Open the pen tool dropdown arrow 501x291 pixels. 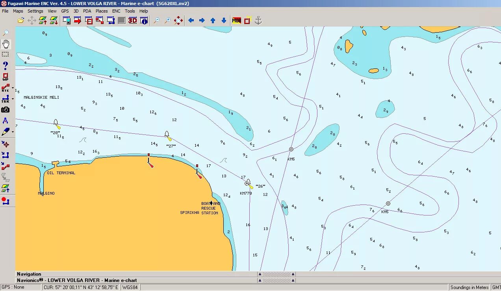tap(13, 132)
